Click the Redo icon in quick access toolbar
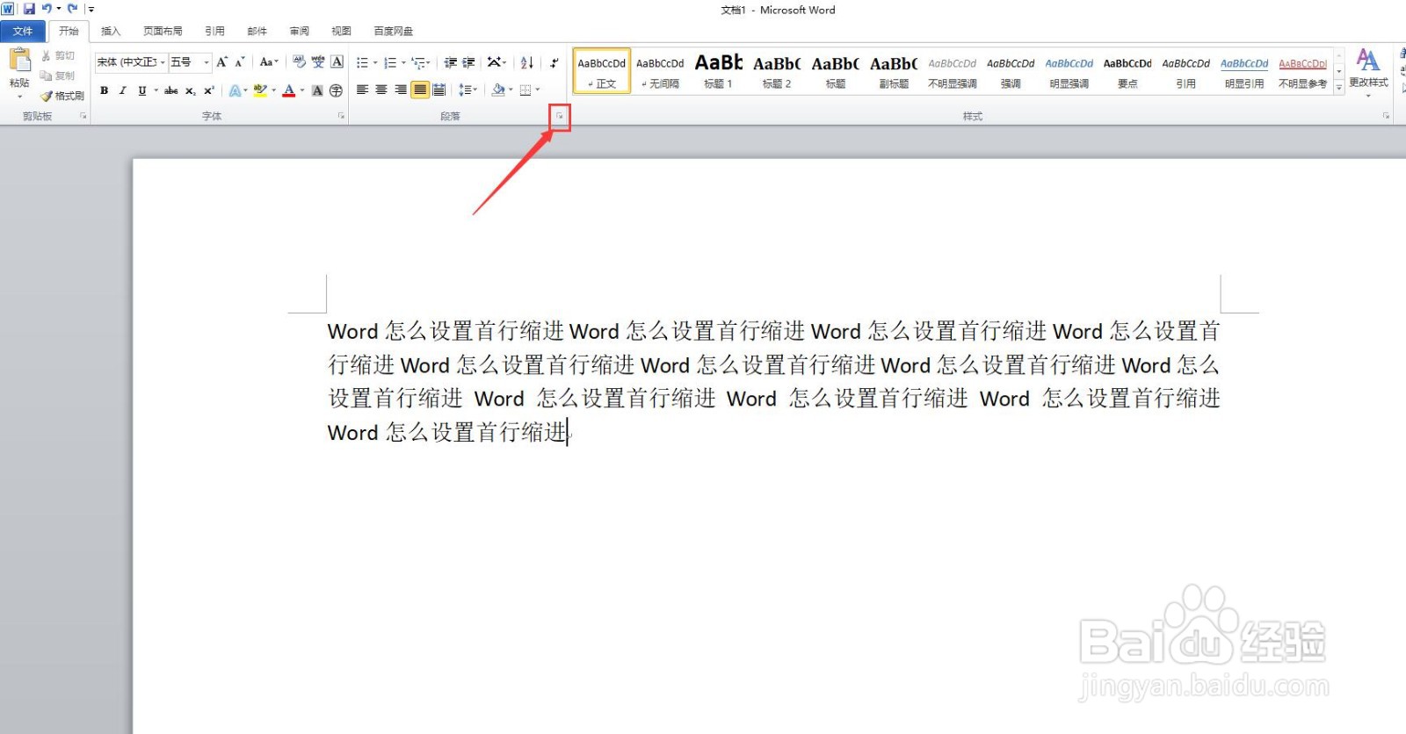 click(x=73, y=9)
